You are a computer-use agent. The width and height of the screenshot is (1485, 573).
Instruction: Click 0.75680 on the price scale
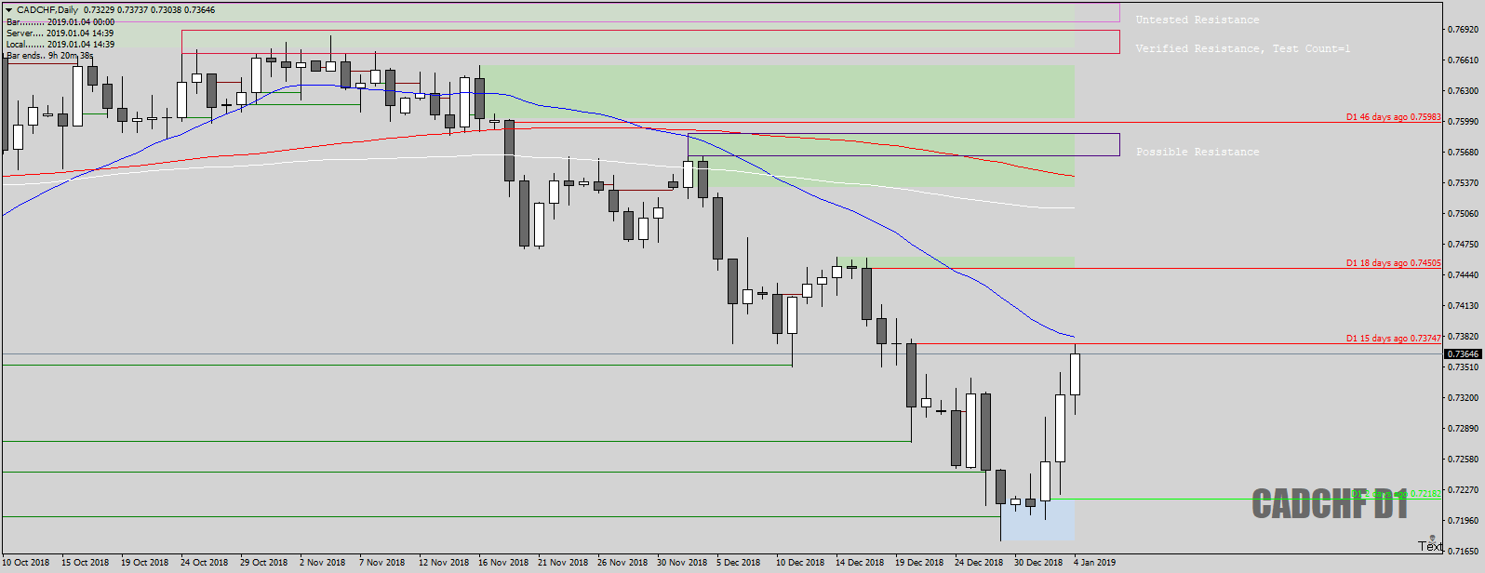(1463, 153)
